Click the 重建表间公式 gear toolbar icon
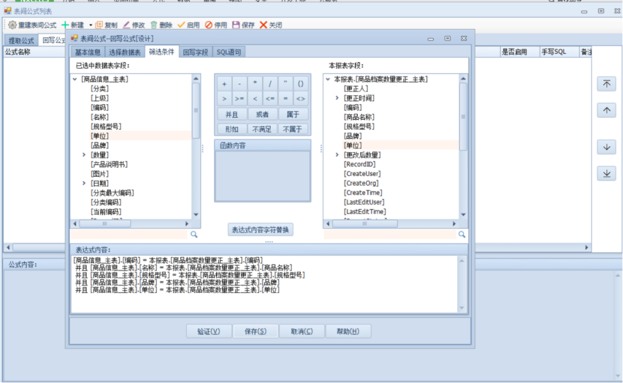623x383 pixels. point(12,25)
